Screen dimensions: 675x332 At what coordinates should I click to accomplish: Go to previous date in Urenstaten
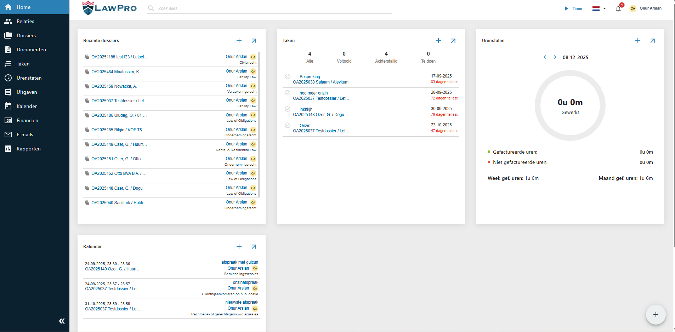tap(545, 57)
